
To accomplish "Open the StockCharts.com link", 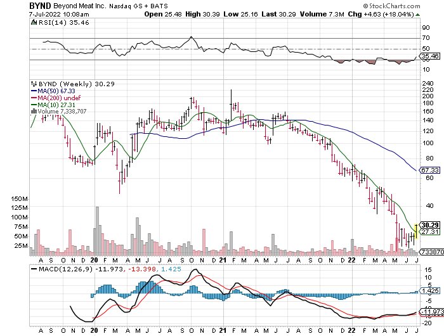I will [x=395, y=6].
